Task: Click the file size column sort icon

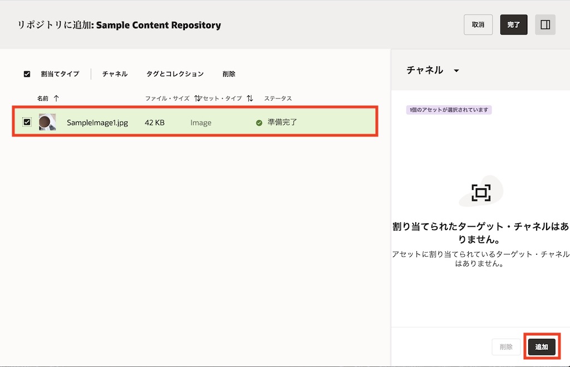Action: point(197,99)
